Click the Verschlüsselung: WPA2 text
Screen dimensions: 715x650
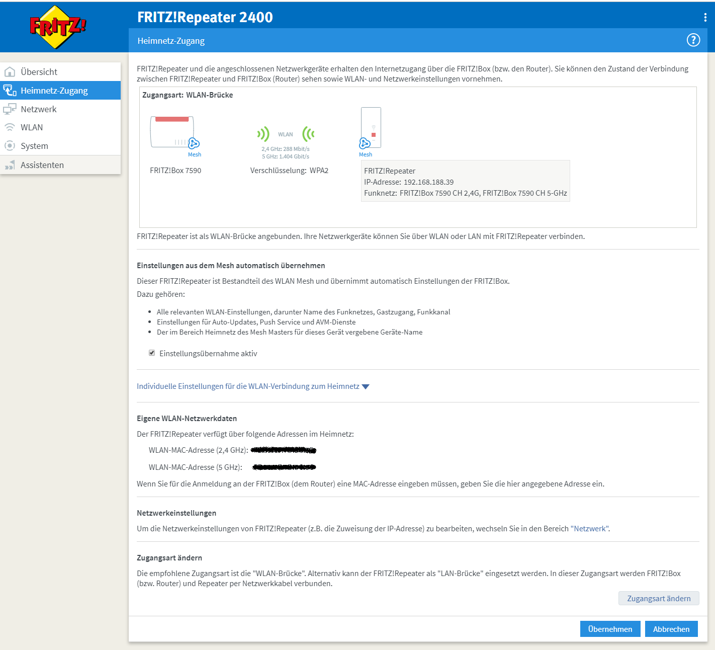point(289,171)
